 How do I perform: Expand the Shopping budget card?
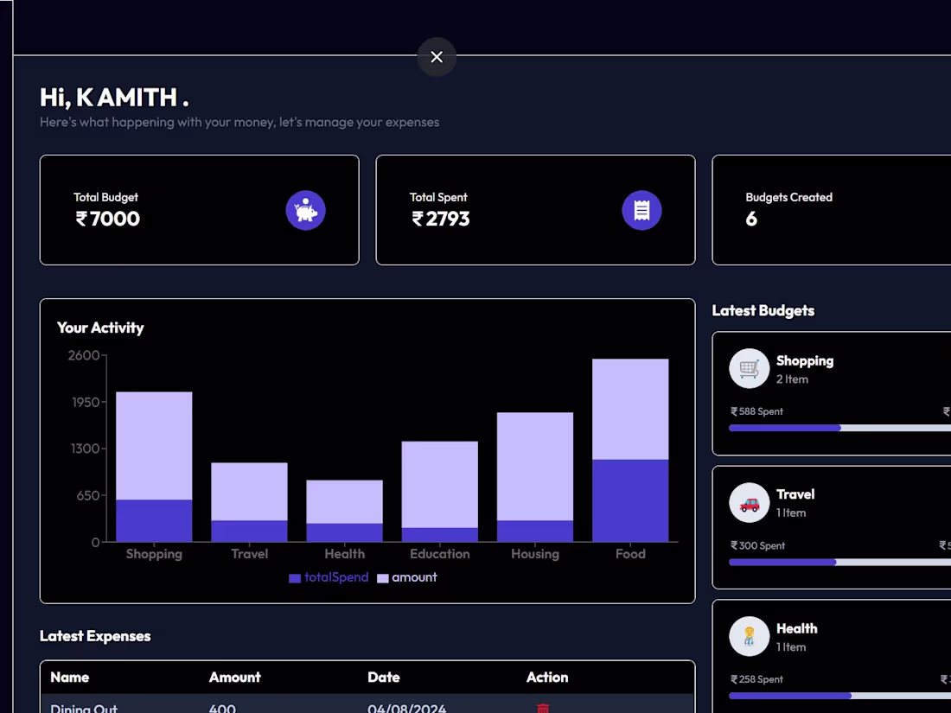click(830, 393)
